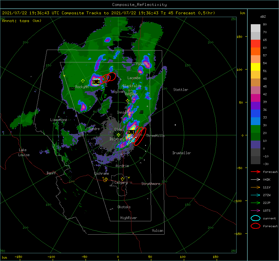The image size is (279, 261).
Task: Pick the bright green 20-30 dBZ swatch
Action: coord(255,129)
